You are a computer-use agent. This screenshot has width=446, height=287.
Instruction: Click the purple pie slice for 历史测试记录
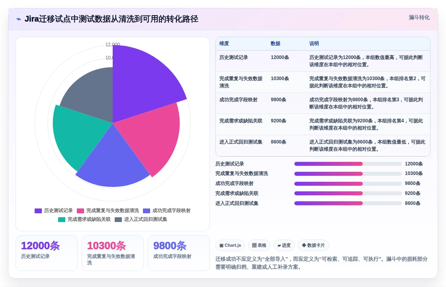[x=142, y=83]
